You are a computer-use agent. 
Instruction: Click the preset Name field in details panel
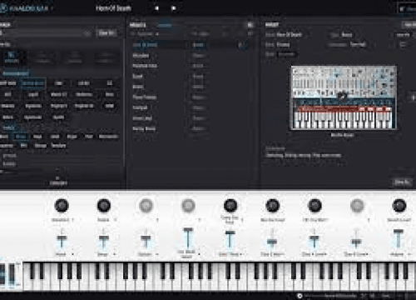click(x=289, y=35)
